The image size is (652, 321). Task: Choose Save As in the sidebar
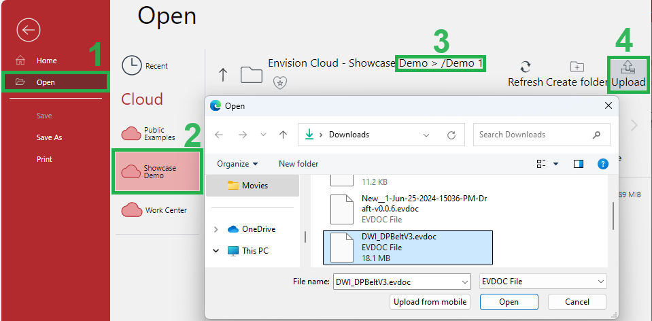click(x=49, y=137)
